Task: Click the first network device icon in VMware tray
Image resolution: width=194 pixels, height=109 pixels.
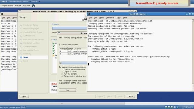Action: pyautogui.click(x=166, y=107)
